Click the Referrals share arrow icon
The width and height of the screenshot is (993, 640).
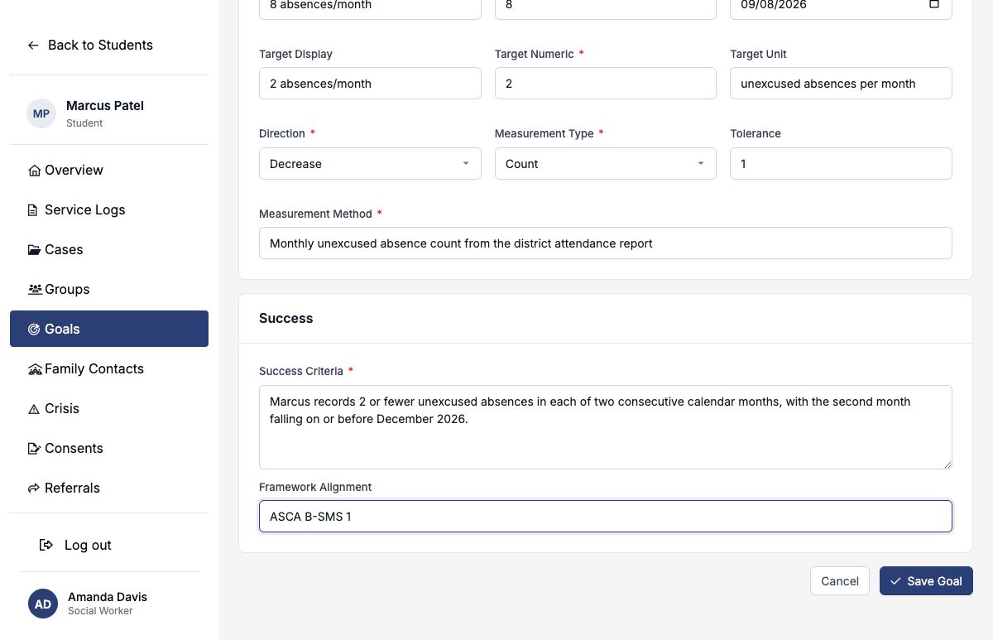tap(34, 488)
